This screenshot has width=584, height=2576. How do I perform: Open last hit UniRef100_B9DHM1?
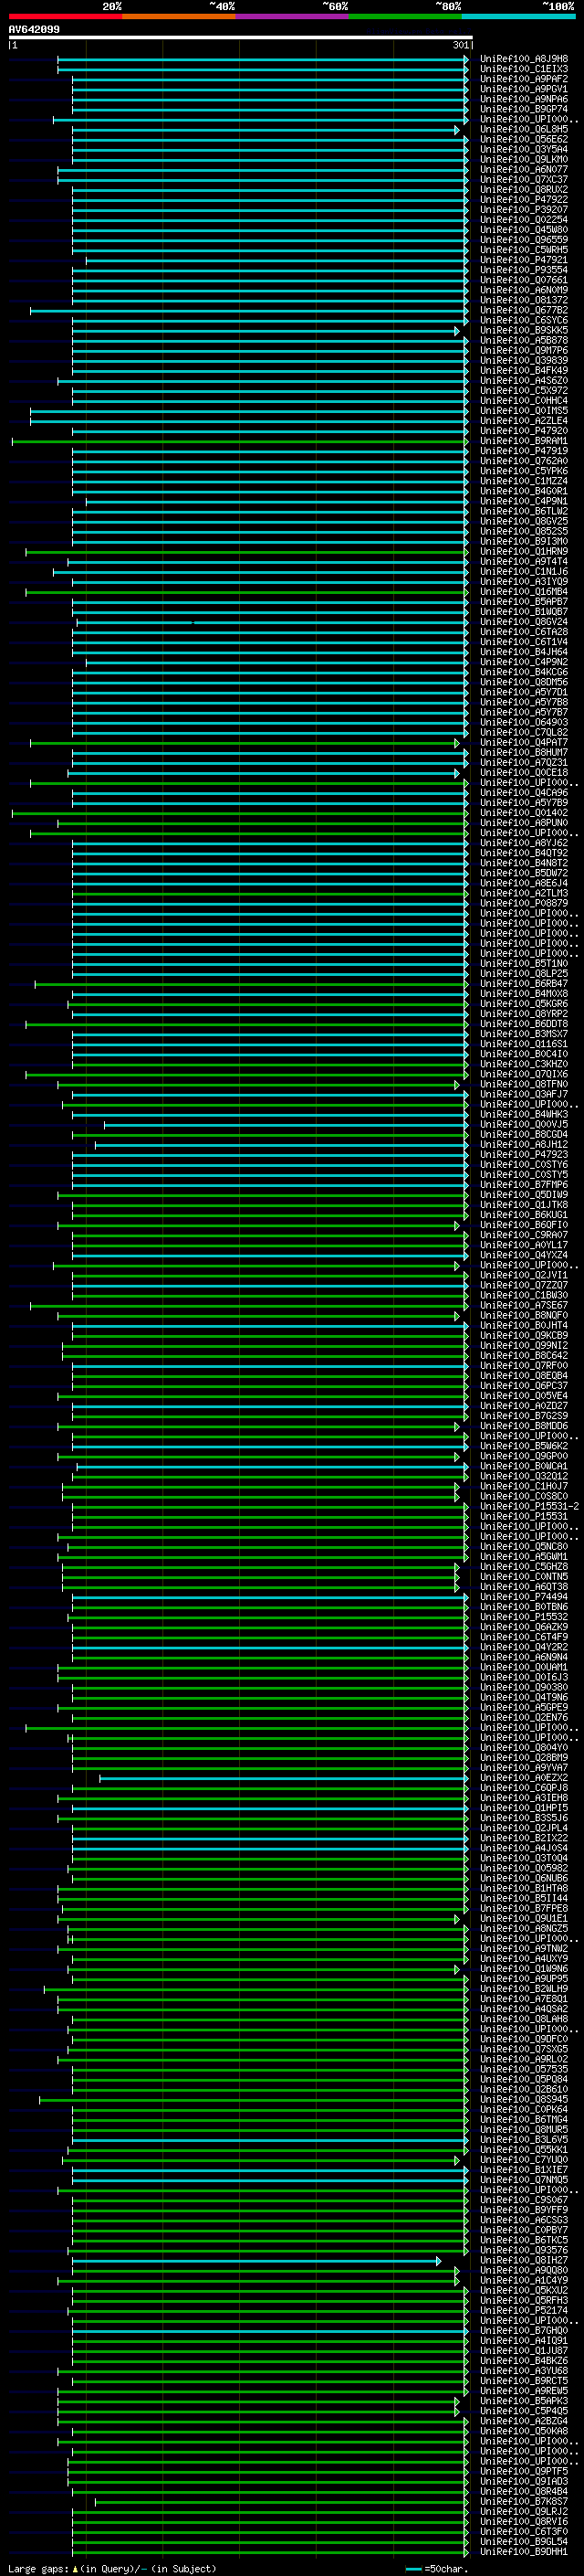pos(524,2551)
